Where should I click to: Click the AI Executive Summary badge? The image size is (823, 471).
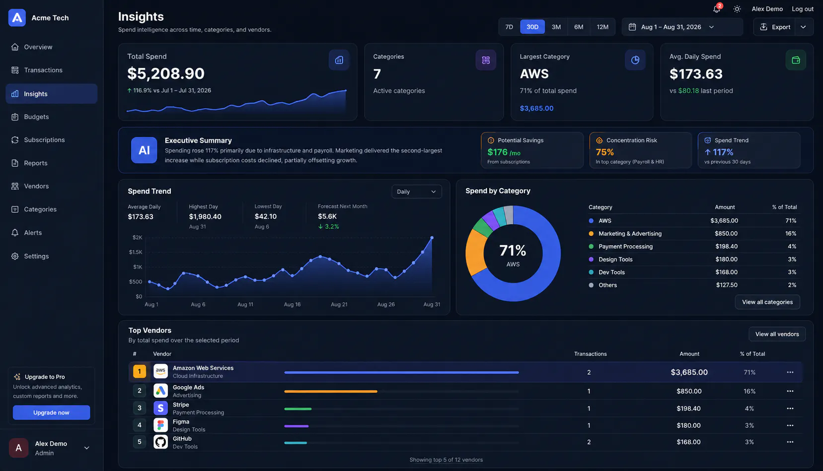[144, 150]
